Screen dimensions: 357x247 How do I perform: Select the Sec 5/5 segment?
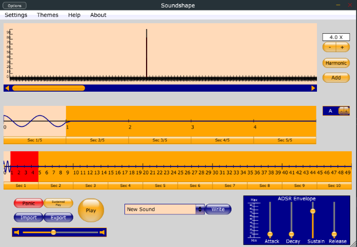click(x=285, y=140)
